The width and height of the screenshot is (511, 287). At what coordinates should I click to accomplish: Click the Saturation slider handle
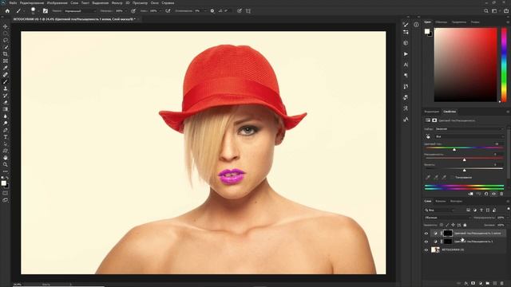point(465,159)
